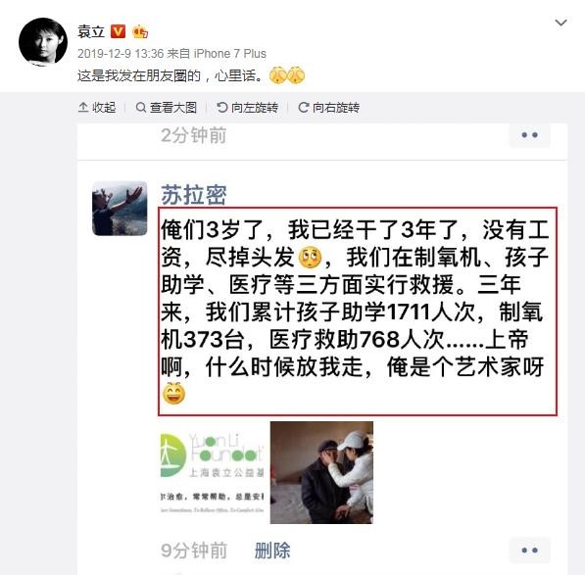This screenshot has height=575, width=585.
Task: Click the 删除 delete link
Action: tap(272, 551)
